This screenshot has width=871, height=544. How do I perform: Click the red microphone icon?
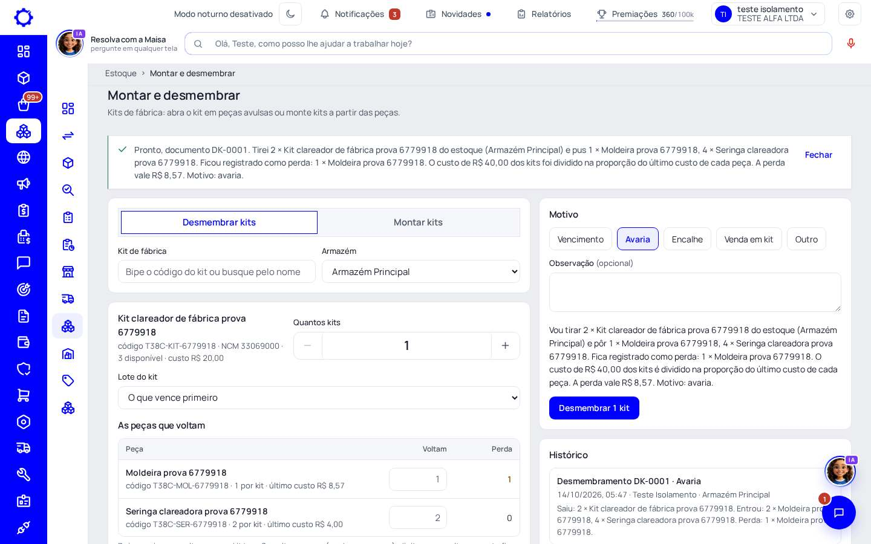pos(851,44)
